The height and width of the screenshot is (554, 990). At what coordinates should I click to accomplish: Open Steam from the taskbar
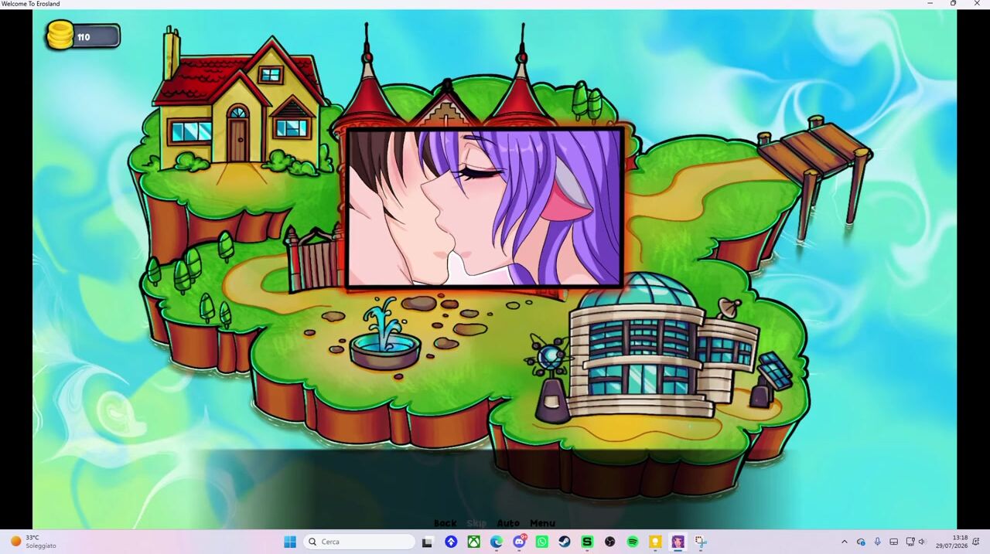565,542
